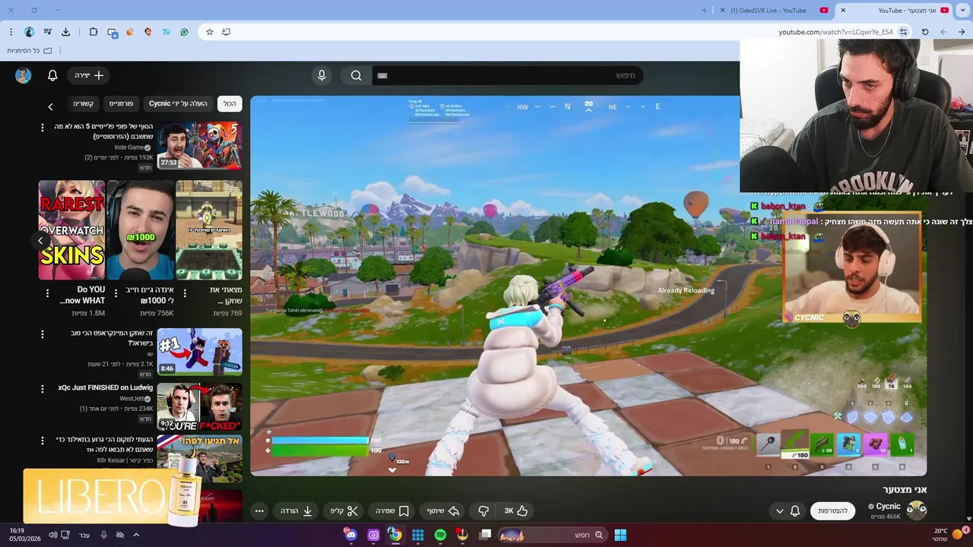Image resolution: width=973 pixels, height=547 pixels.
Task: Open options for the xQc Ludwig video
Action: pyautogui.click(x=43, y=388)
